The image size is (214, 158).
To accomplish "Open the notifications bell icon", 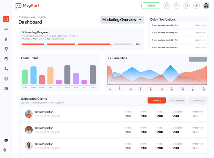I will click(196, 6).
